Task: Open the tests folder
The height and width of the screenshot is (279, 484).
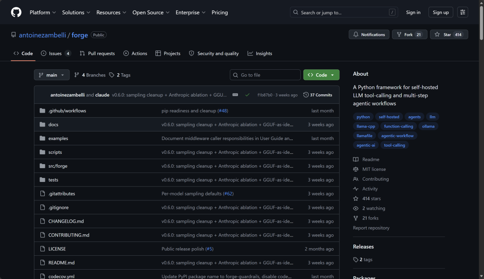Action: pos(53,180)
